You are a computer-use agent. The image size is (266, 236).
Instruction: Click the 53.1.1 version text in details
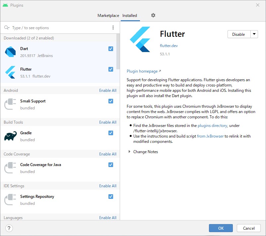pos(165,54)
